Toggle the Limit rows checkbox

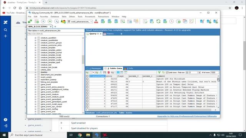(x=167, y=72)
